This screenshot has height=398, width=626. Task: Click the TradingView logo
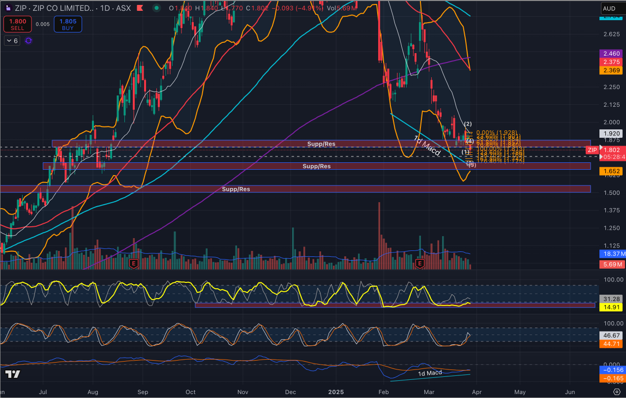pos(13,374)
